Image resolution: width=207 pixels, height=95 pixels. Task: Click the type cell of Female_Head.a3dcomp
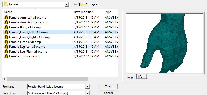pos(111,42)
